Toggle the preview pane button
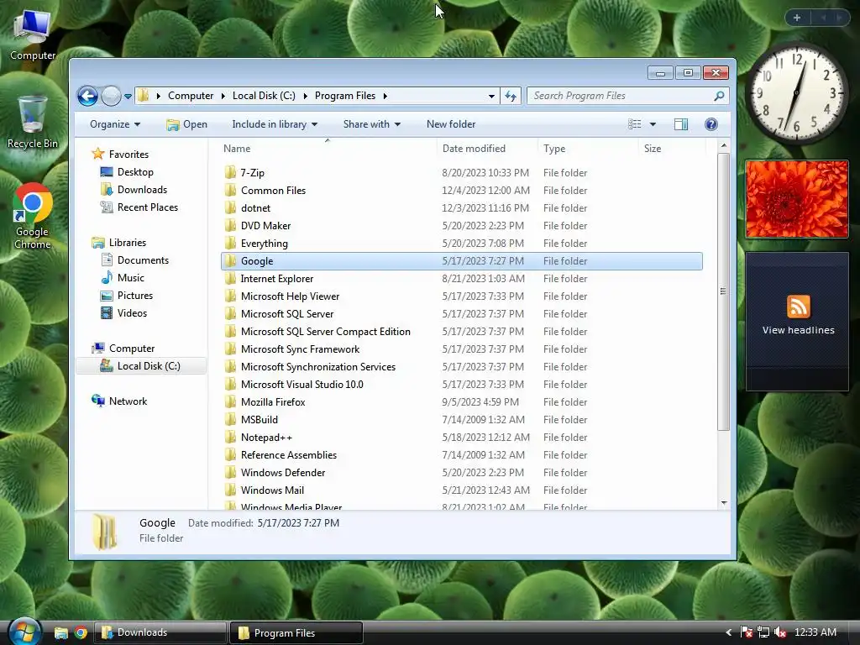The height and width of the screenshot is (645, 860). point(681,124)
